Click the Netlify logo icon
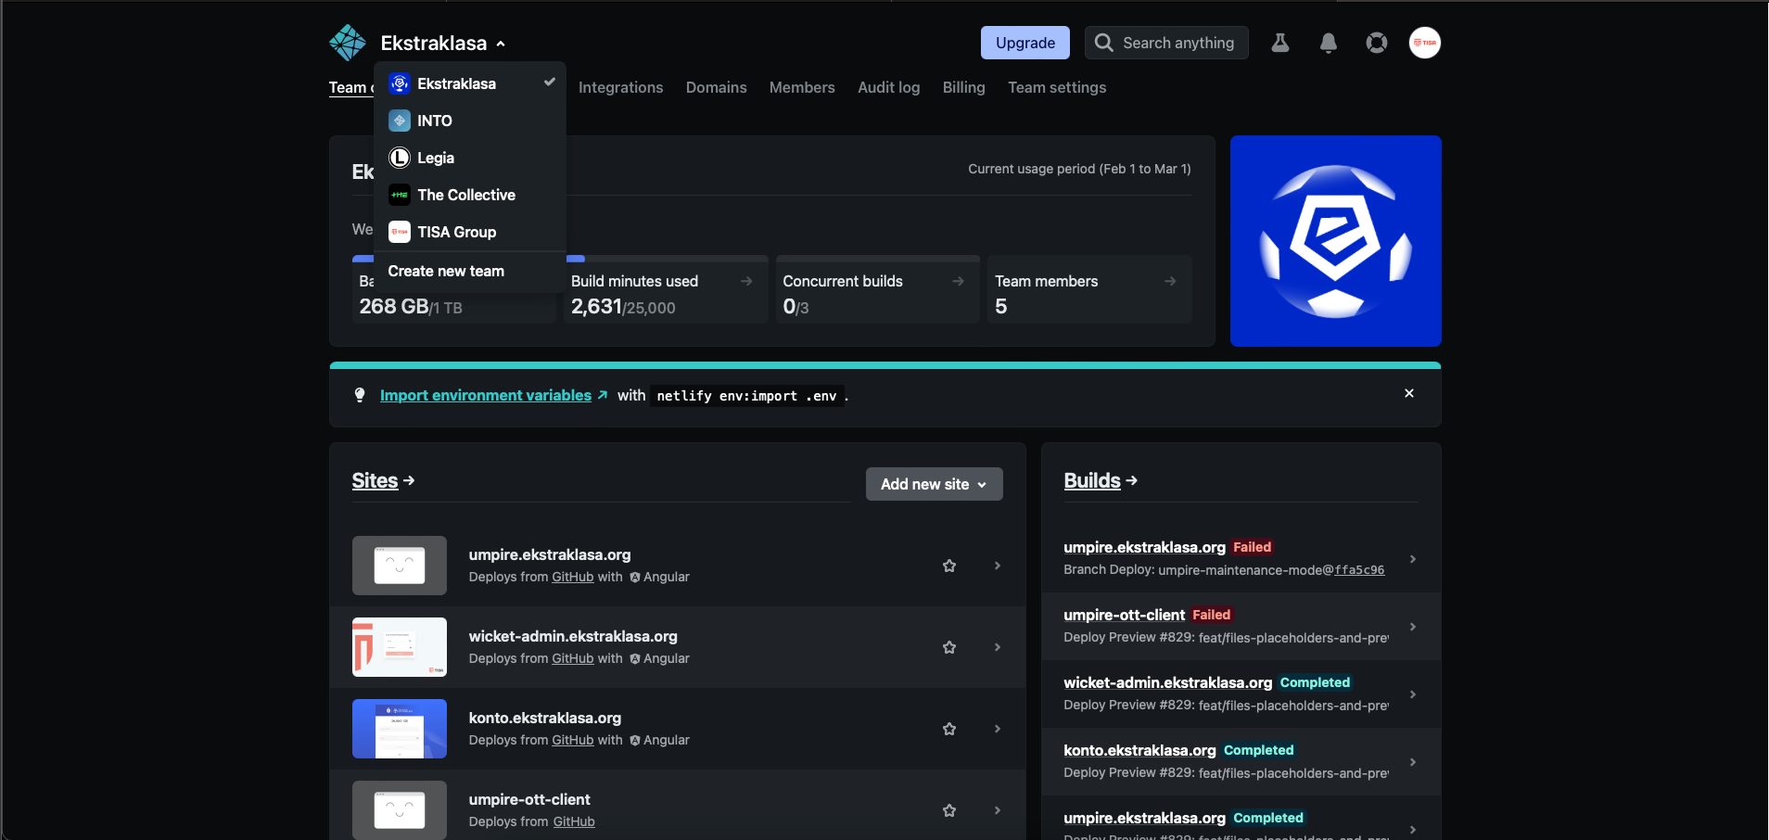 point(348,43)
